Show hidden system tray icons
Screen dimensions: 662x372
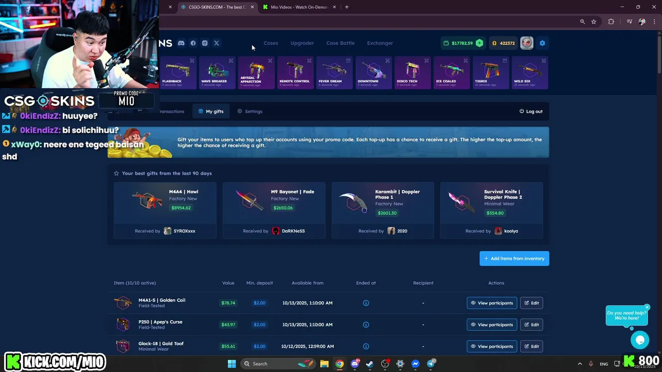click(579, 364)
